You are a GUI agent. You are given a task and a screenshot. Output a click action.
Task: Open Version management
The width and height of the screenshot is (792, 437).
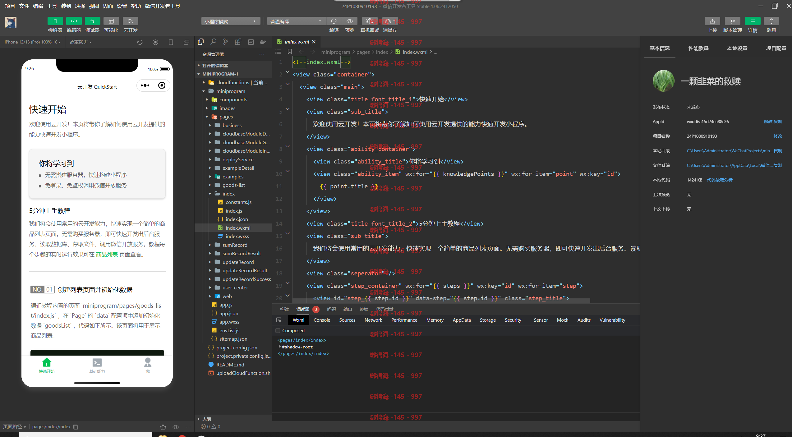pos(732,21)
